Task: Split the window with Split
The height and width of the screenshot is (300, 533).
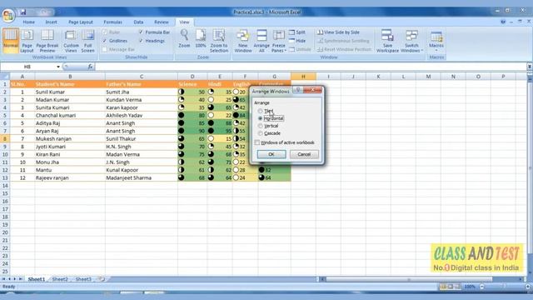Action: (297, 32)
